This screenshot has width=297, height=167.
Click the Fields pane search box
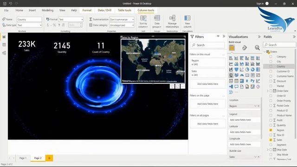click(x=279, y=45)
